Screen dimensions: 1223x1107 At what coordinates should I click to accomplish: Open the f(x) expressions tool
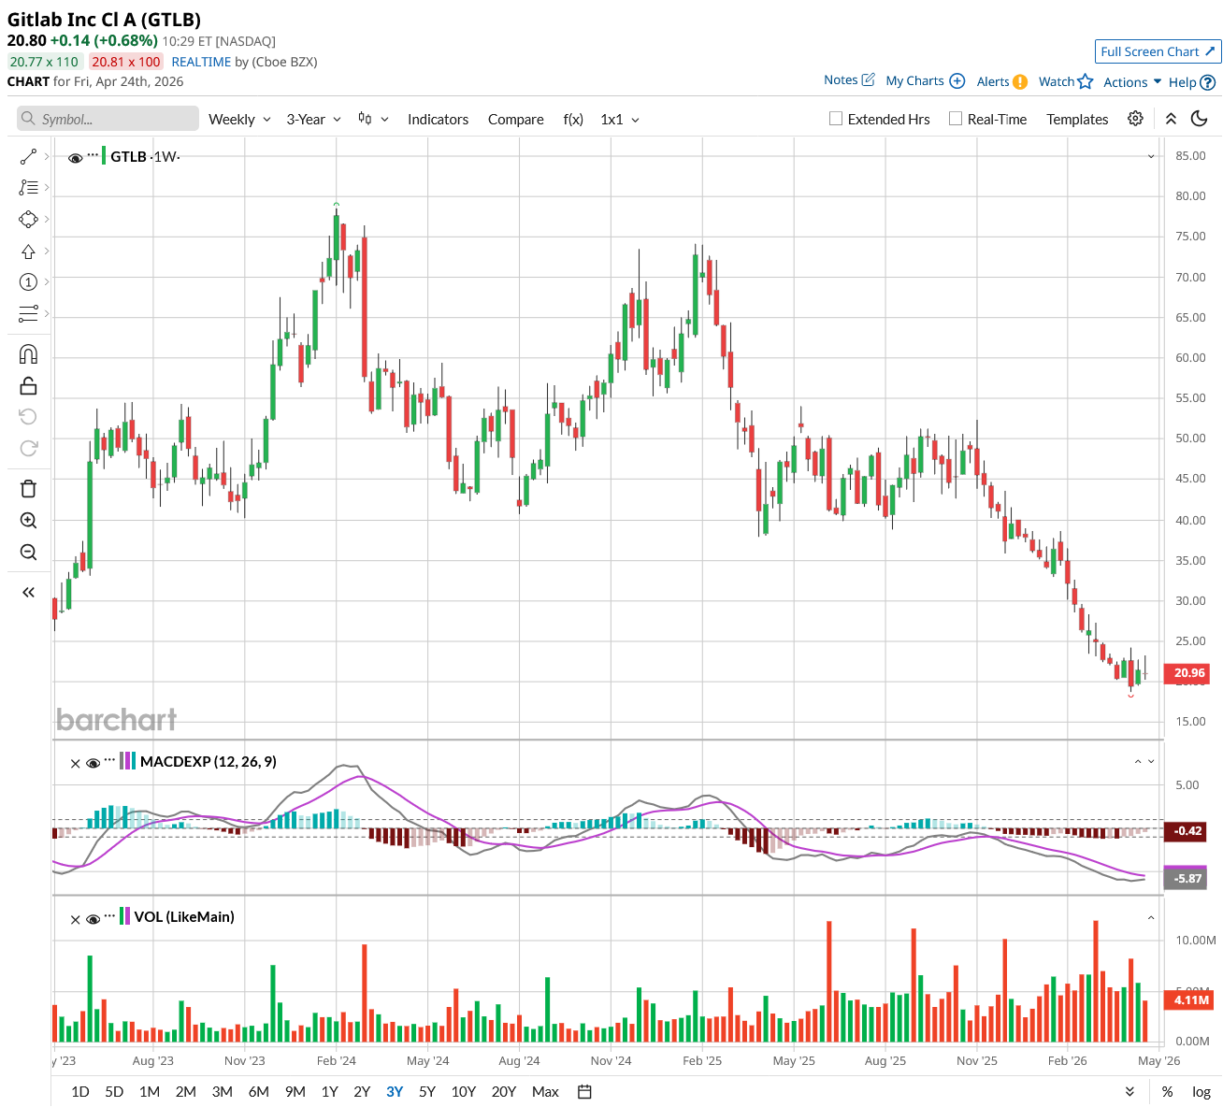[x=573, y=119]
